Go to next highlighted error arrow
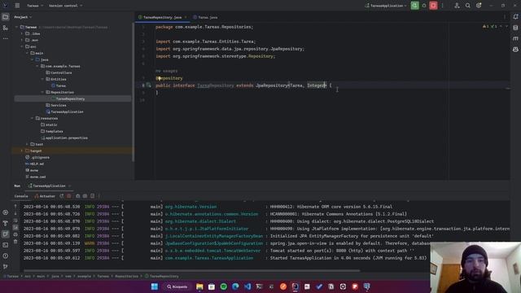This screenshot has width=521, height=293. [506, 26]
